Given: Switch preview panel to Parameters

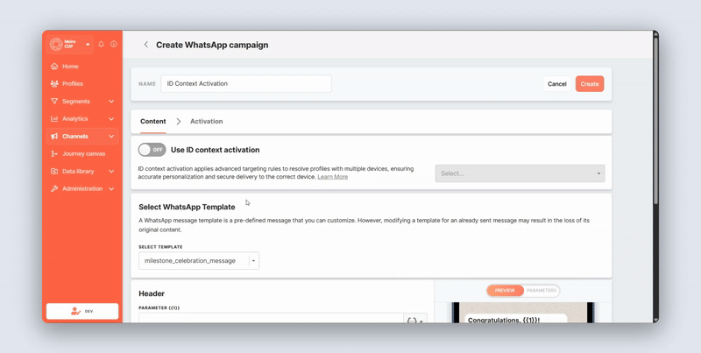Looking at the screenshot, I should click(542, 290).
